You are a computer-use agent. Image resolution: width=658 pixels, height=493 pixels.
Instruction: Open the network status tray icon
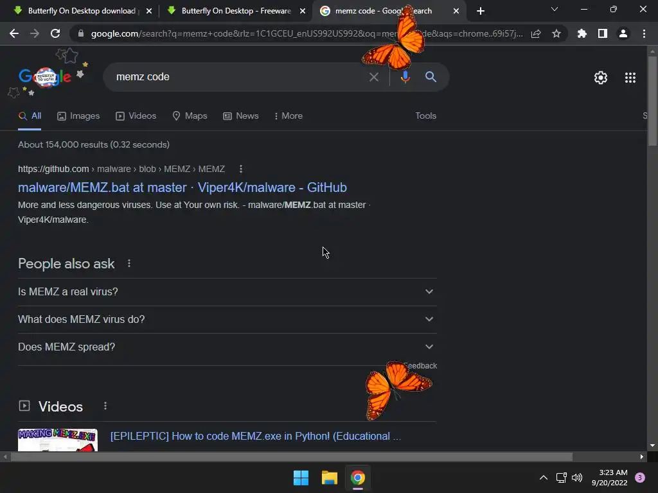click(x=561, y=478)
